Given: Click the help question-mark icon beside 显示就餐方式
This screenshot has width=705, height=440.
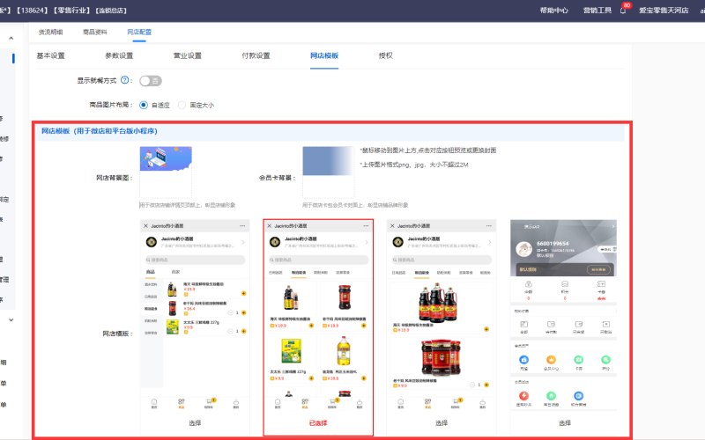Looking at the screenshot, I should point(124,80).
